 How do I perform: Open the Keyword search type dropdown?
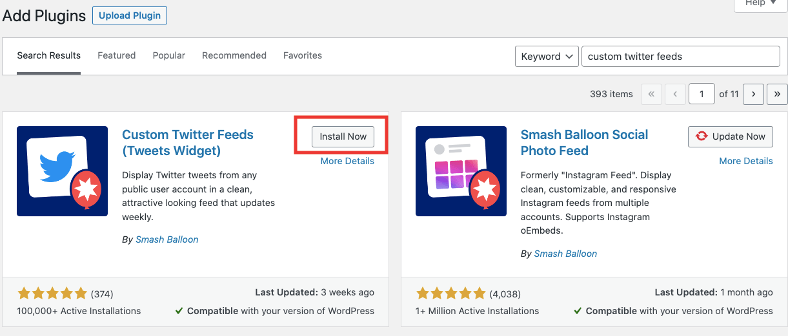click(546, 56)
